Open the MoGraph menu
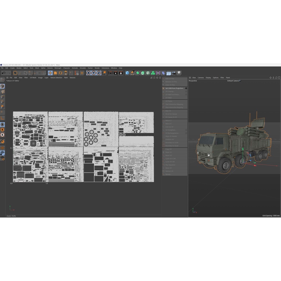Screen dimensions: 281x281 pos(58,68)
